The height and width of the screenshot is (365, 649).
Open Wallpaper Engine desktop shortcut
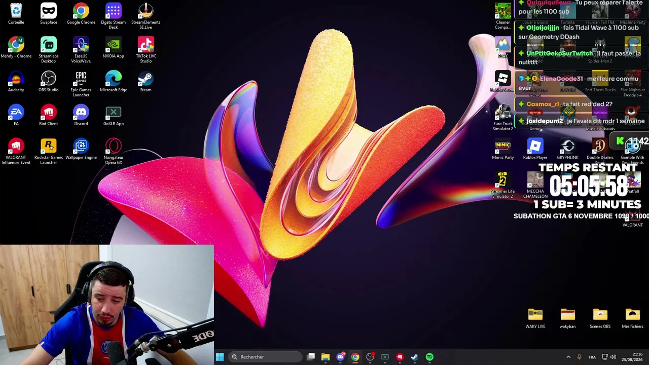click(81, 149)
